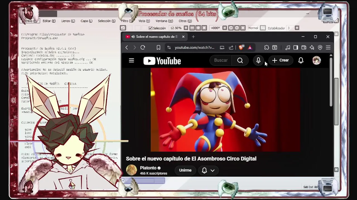The image size is (357, 200).
Task: Open the Leo AI sparkle icon
Action: coord(312,47)
